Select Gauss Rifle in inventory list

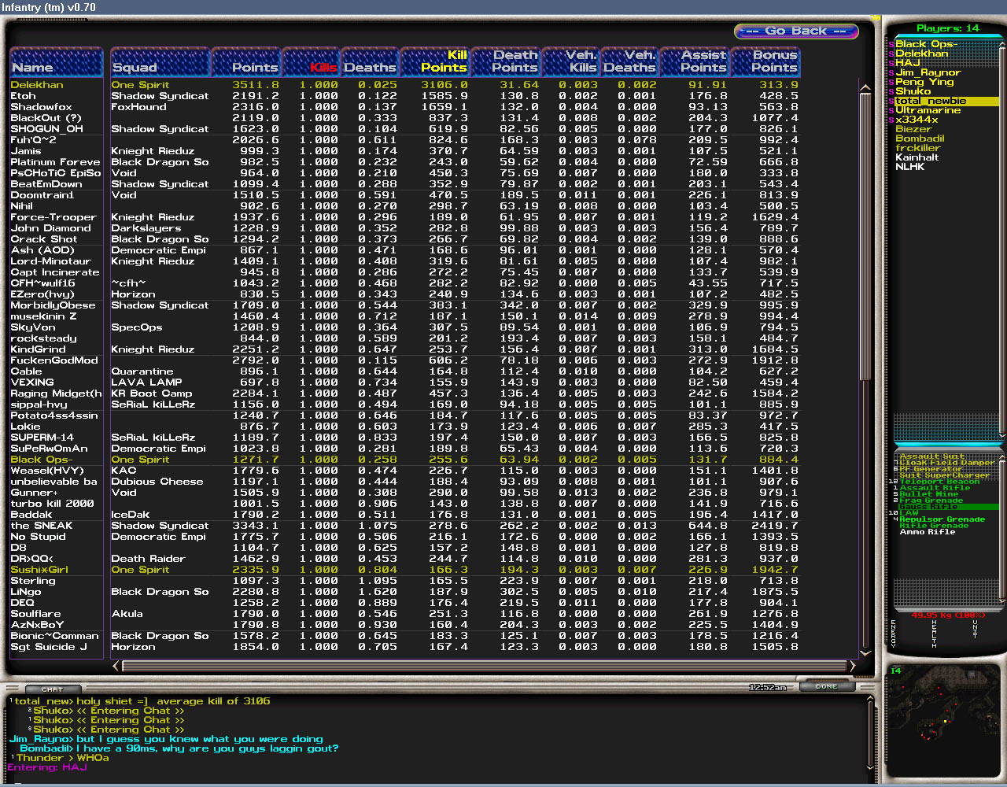928,507
